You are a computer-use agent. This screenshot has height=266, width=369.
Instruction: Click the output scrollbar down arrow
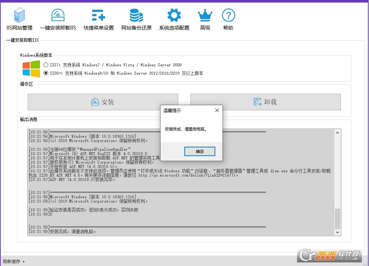point(337,232)
